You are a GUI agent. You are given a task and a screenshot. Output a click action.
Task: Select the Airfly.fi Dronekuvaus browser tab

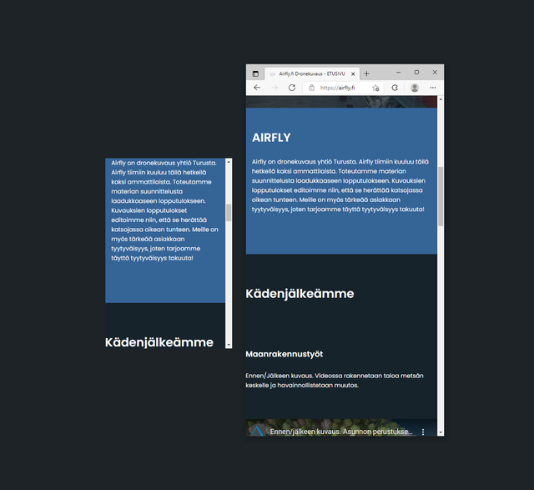(x=311, y=73)
